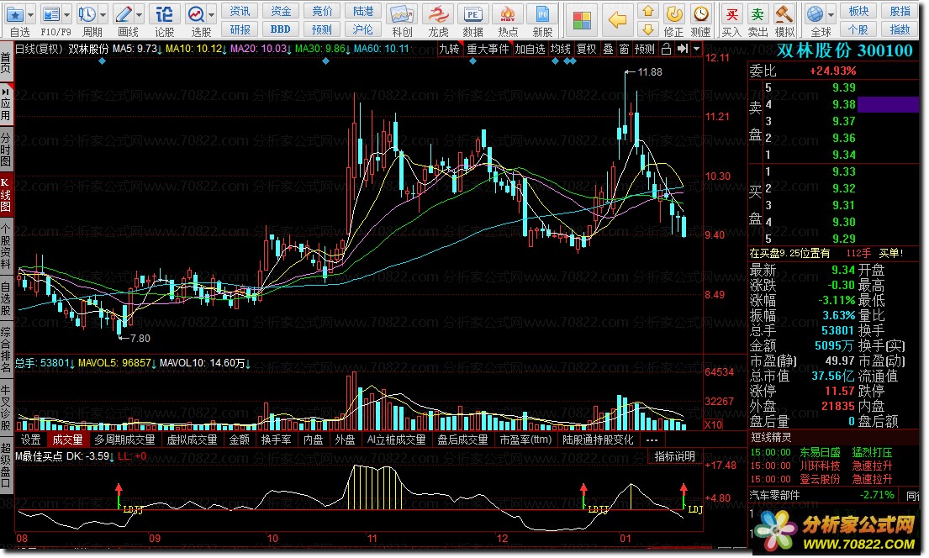The height and width of the screenshot is (558, 929).
Task: Click the 东易日盛 short-term alert link
Action: pyautogui.click(x=820, y=452)
